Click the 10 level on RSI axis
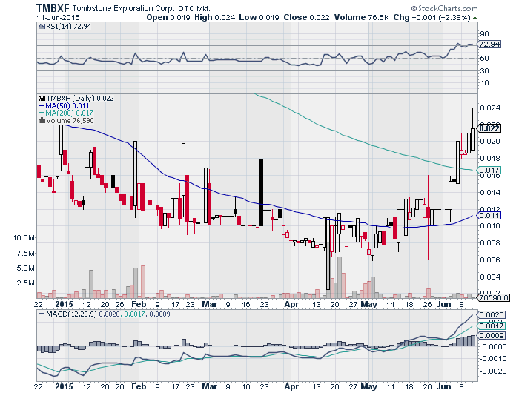Screen dimensions: 519x393 coord(484,83)
